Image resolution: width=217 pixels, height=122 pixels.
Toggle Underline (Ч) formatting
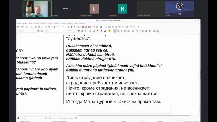85,31
